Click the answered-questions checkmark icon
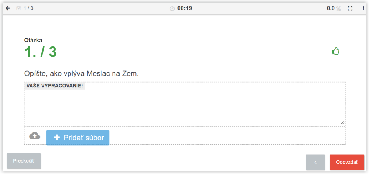The image size is (369, 174). (x=18, y=8)
